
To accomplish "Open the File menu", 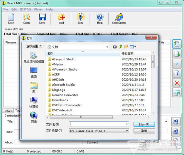I will click(6, 9).
